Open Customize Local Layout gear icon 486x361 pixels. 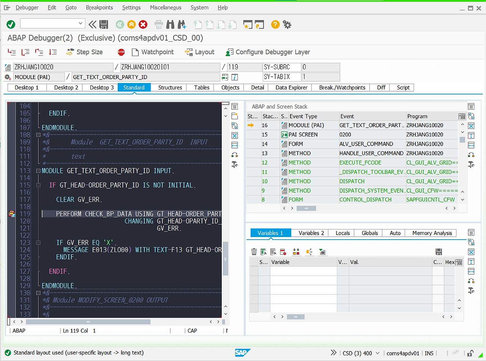pos(287,25)
